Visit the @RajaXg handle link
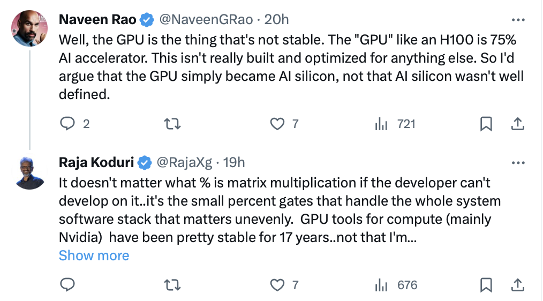The height and width of the screenshot is (301, 543). pos(183,162)
